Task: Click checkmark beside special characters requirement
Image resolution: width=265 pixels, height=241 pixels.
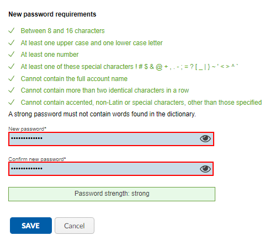Action: (12, 67)
